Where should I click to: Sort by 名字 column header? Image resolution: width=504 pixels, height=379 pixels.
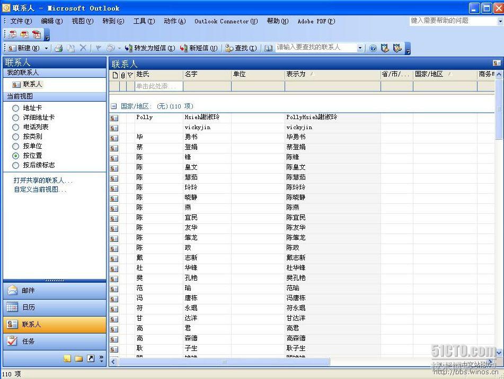click(207, 75)
